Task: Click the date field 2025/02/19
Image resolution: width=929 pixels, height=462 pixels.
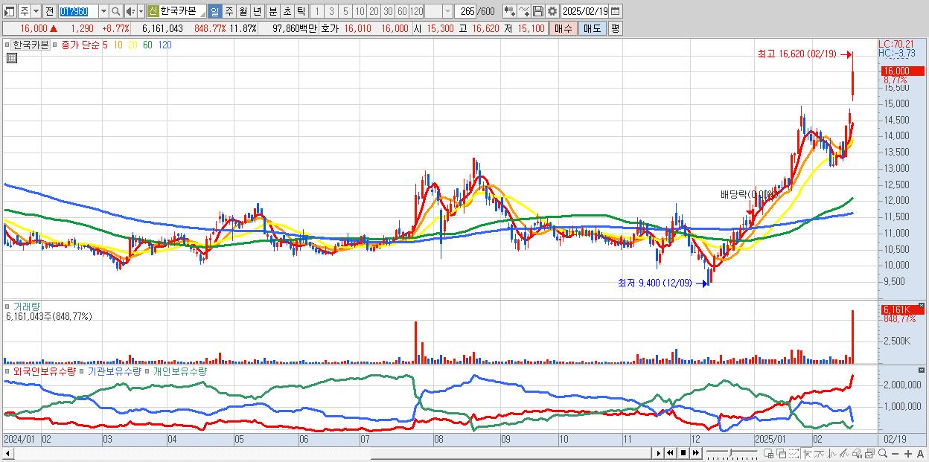Action: [x=586, y=11]
